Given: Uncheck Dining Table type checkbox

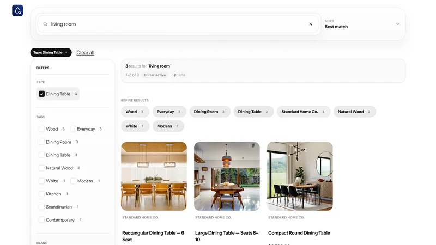Looking at the screenshot, I should coord(42,94).
